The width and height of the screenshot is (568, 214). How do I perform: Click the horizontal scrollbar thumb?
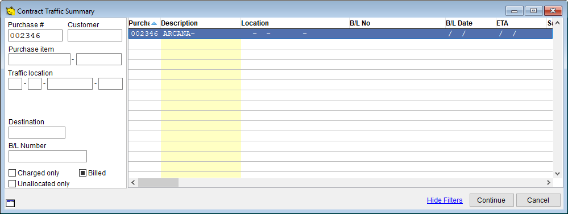click(158, 183)
